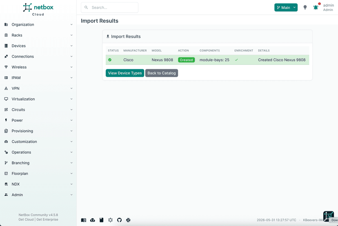The image size is (338, 226).
Task: Open the Customization menu
Action: click(x=38, y=142)
